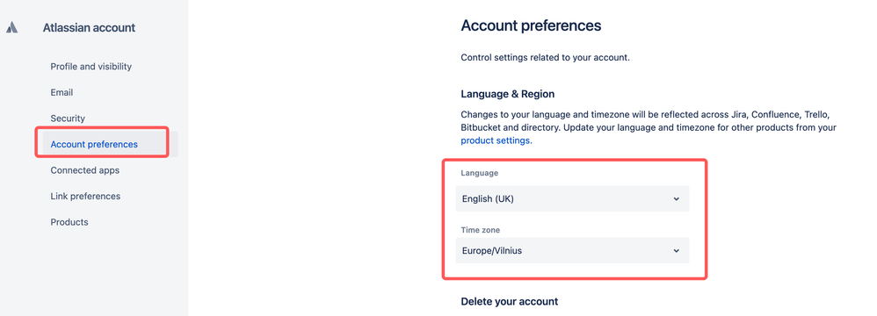Click the Atlassian account sidebar title

[89, 27]
